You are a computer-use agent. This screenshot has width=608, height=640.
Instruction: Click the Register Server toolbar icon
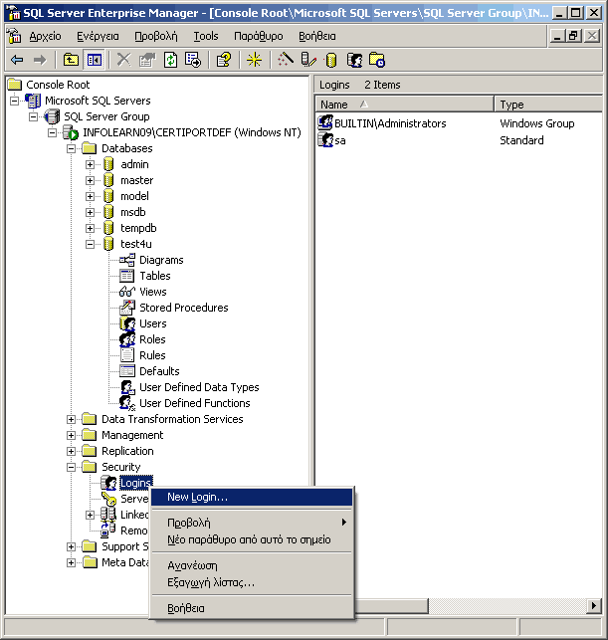[308, 60]
